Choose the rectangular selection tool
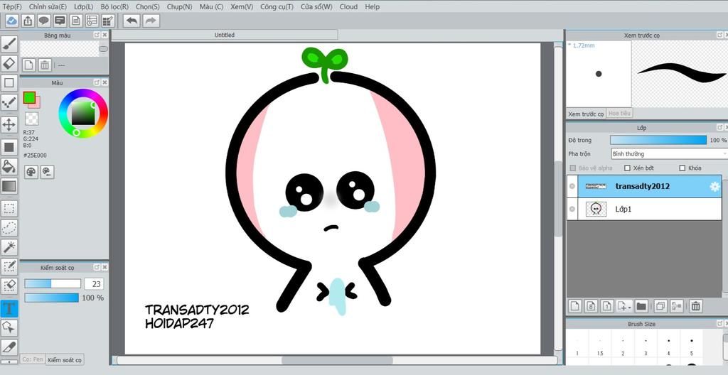 coord(9,208)
